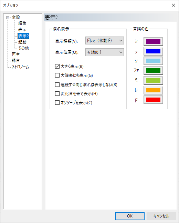Go to the 再生 settings page

coord(16,54)
